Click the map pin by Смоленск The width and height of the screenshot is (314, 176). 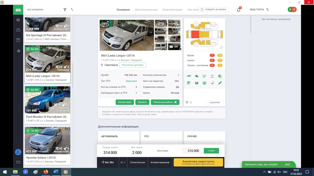(x=102, y=65)
